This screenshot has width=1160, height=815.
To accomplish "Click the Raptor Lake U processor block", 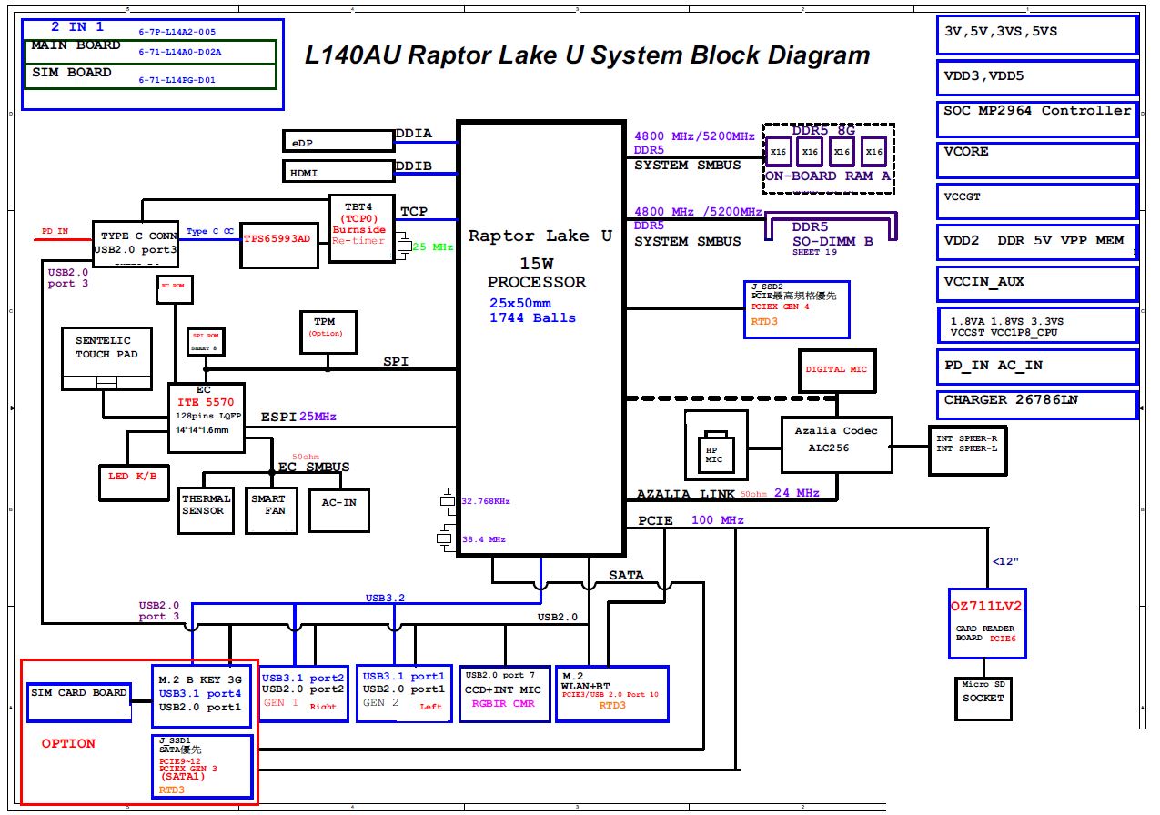I will tap(541, 338).
